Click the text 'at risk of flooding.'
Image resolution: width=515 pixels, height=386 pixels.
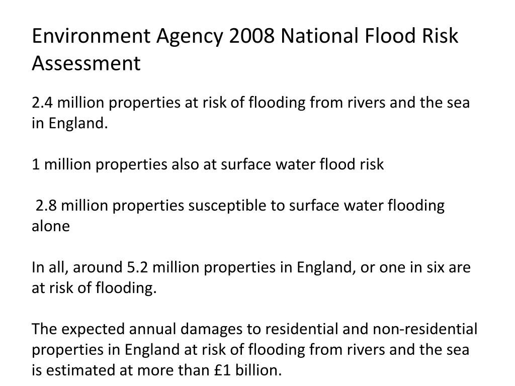click(x=94, y=288)
